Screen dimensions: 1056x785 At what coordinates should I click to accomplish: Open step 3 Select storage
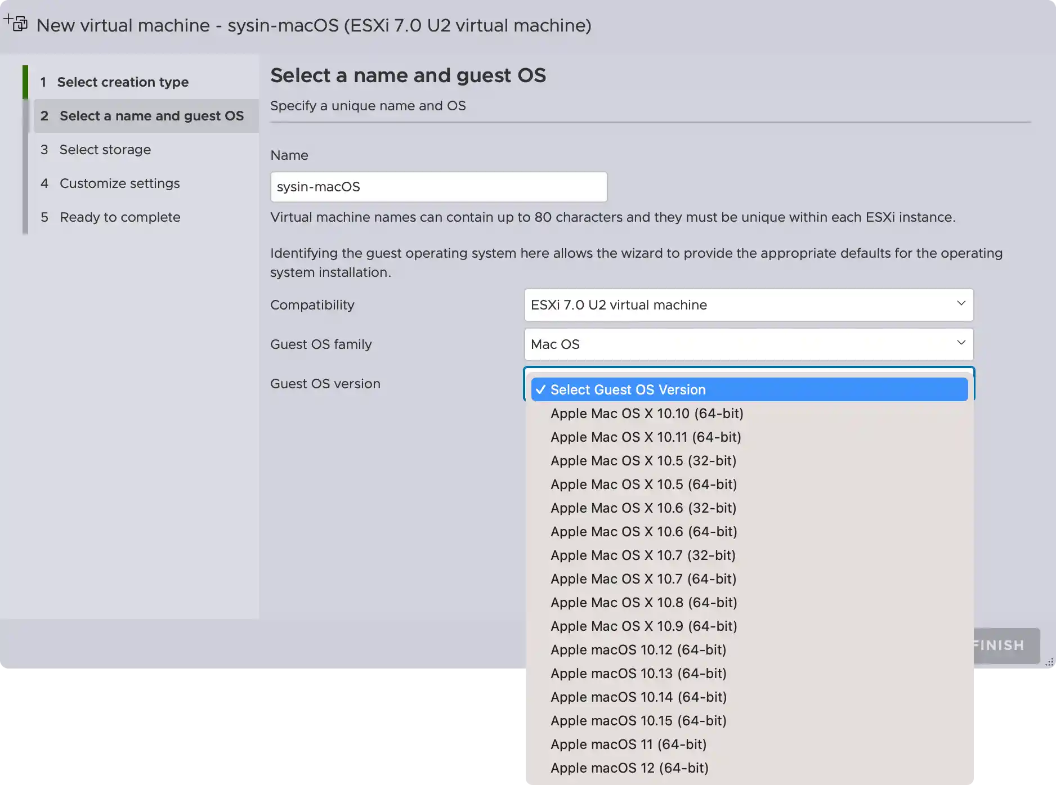[105, 149]
